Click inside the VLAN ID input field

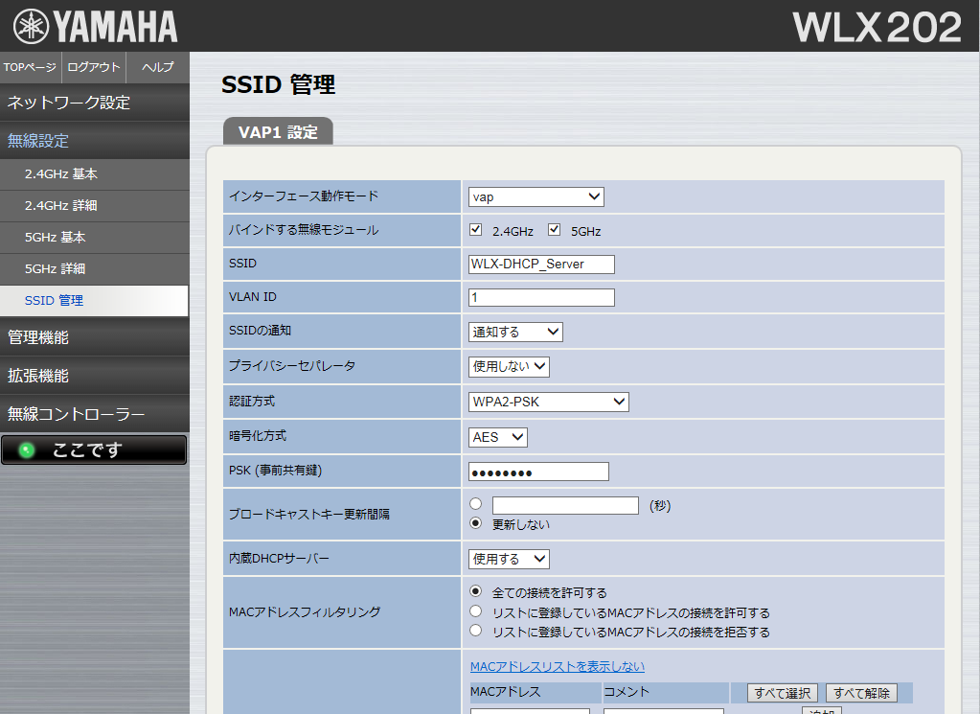click(540, 297)
